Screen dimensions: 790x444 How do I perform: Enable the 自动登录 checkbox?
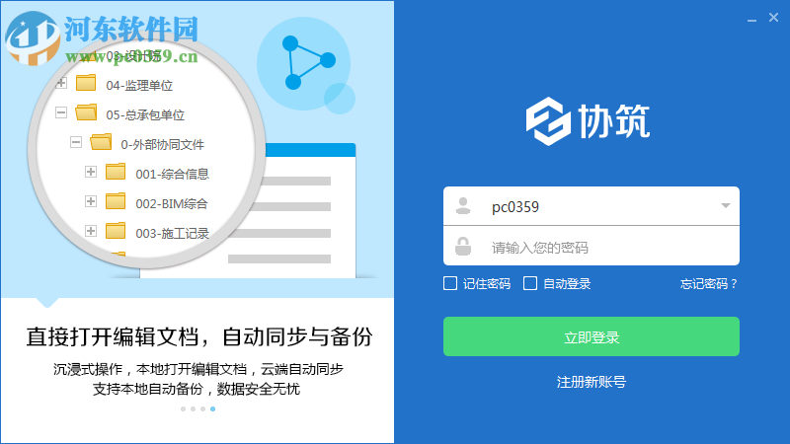530,283
